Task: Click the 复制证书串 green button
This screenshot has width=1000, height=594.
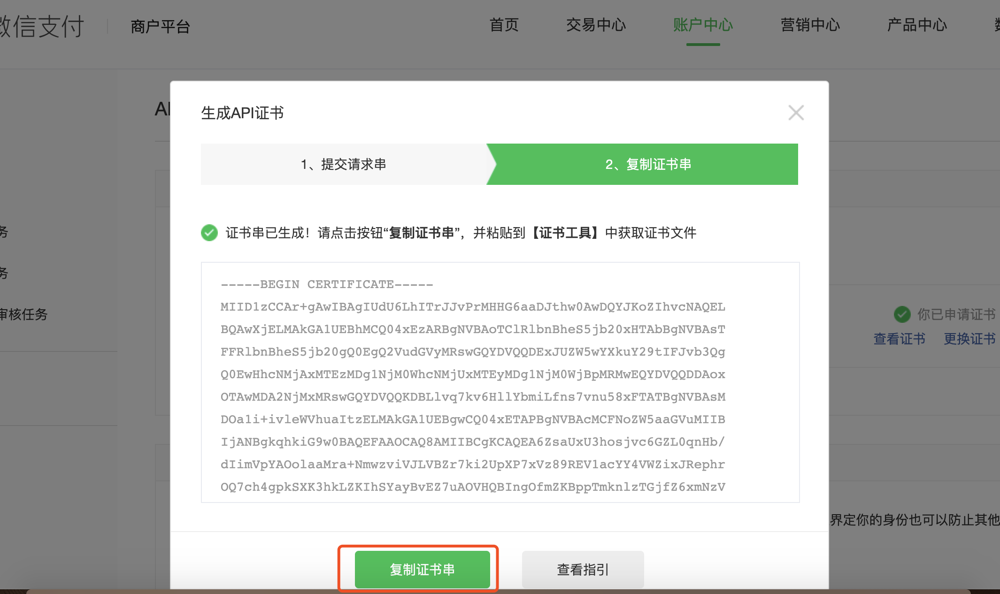Action: (422, 569)
